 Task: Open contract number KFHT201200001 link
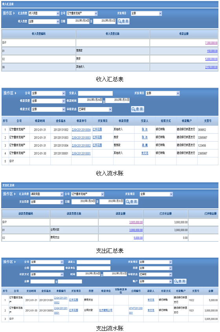pos(136,310)
